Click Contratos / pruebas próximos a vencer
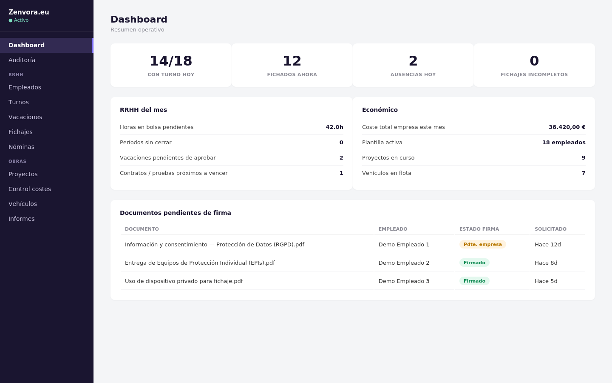Image resolution: width=612 pixels, height=383 pixels. [232, 173]
